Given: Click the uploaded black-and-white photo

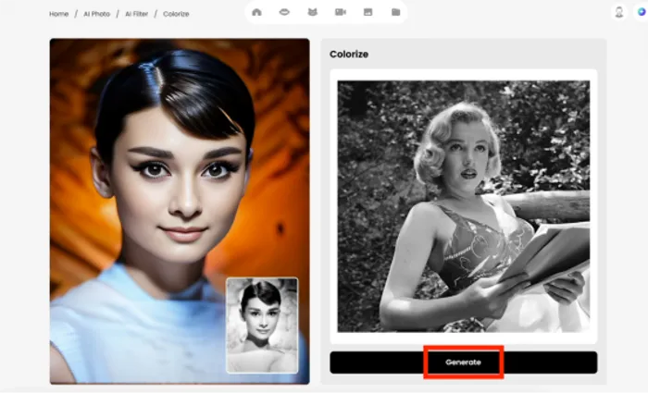Looking at the screenshot, I should pos(463,205).
